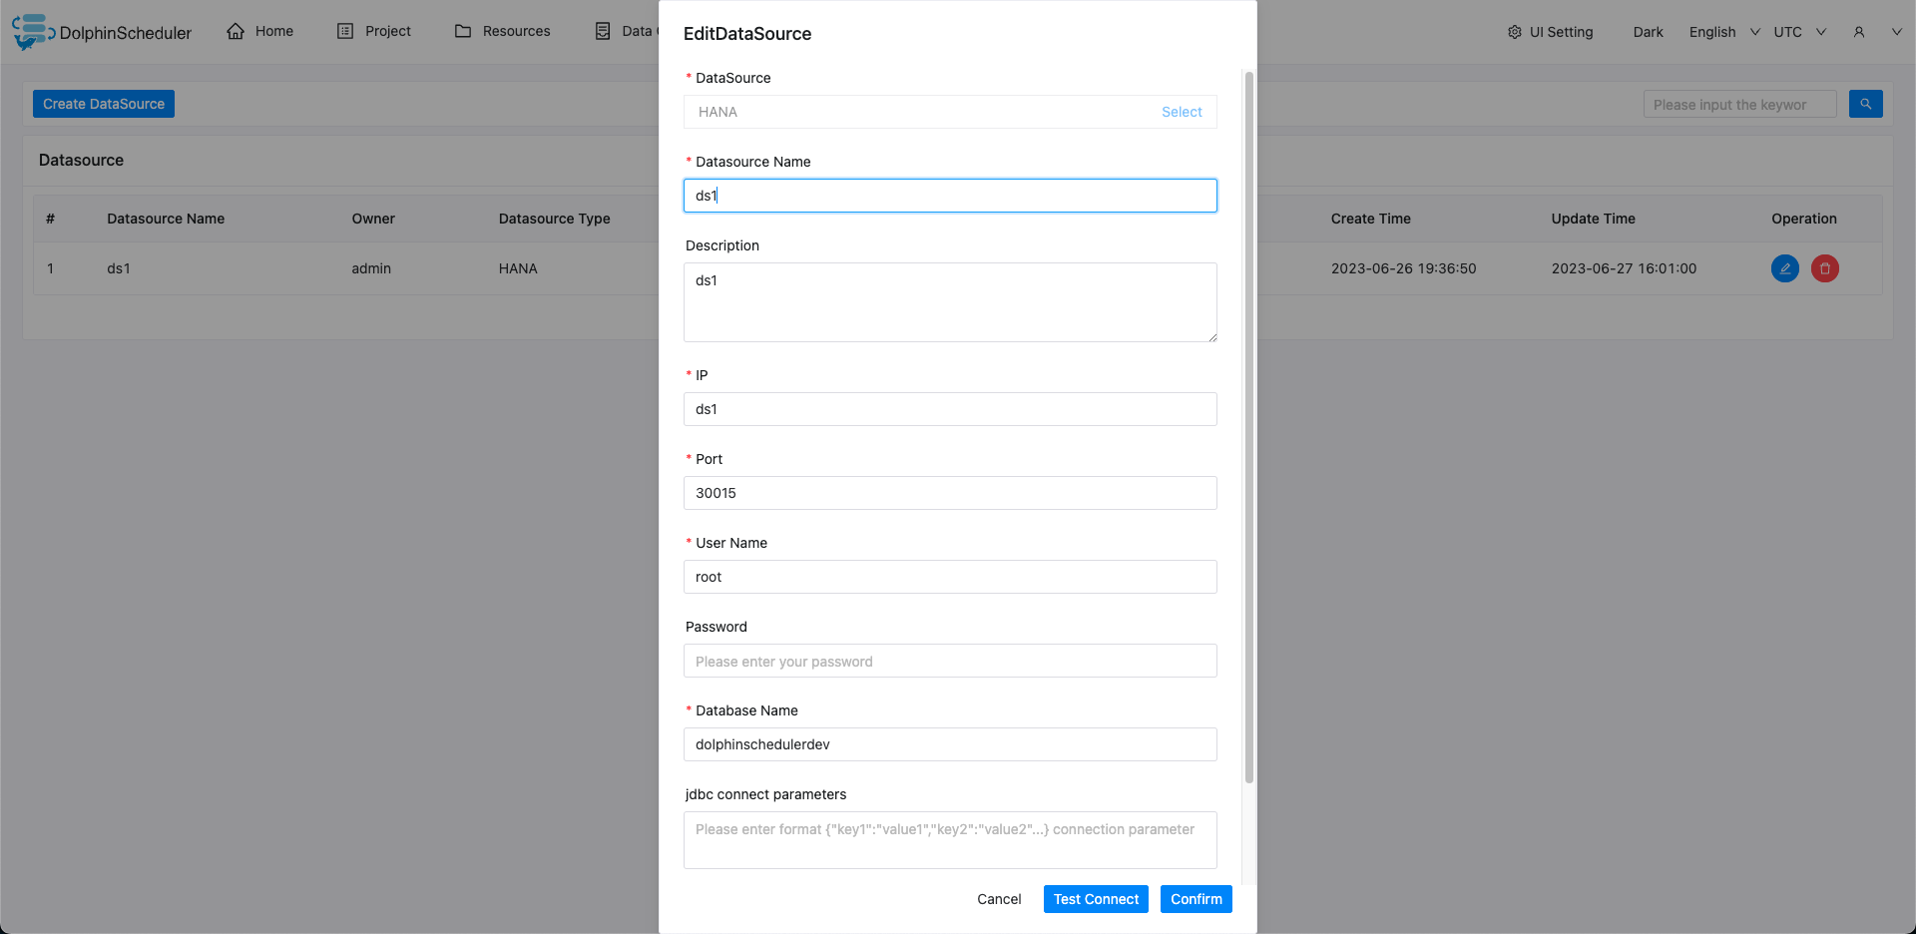Click the UI Setting gear icon

tap(1514, 32)
